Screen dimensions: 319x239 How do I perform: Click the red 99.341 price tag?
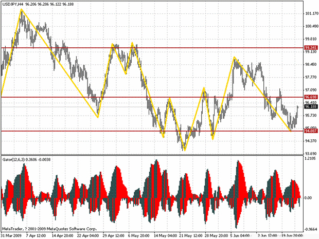click(311, 48)
